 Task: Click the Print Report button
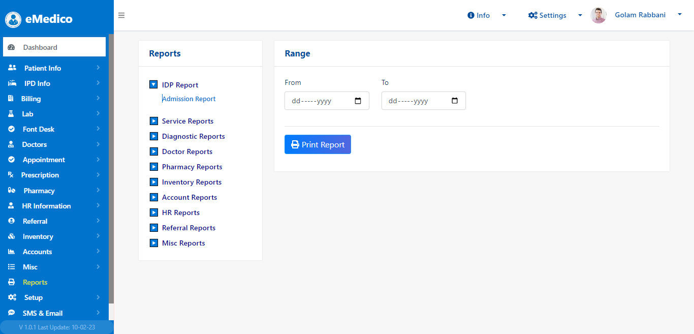coord(318,144)
